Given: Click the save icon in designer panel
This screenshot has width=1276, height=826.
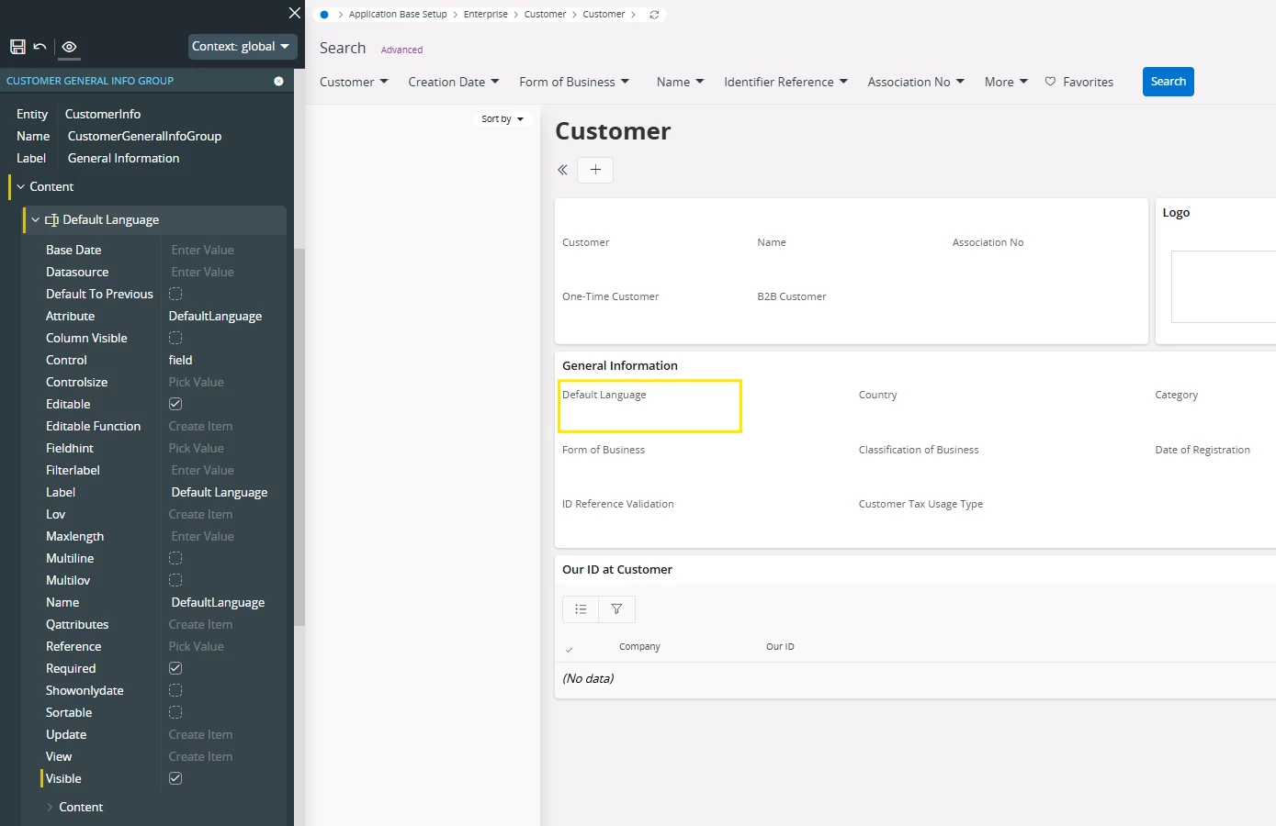Looking at the screenshot, I should click(17, 47).
